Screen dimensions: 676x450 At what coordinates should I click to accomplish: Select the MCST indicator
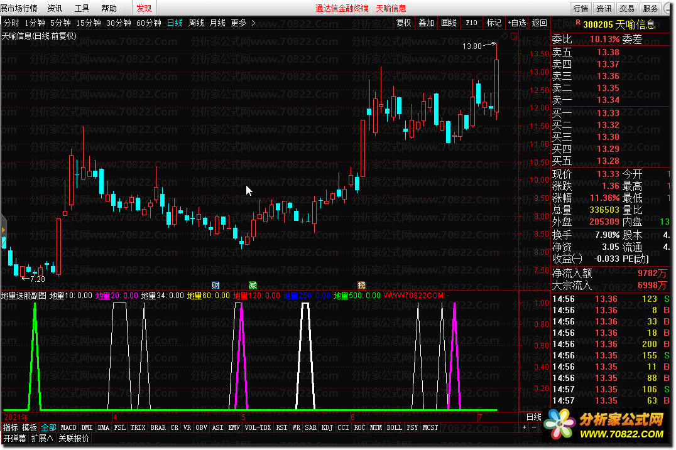click(x=430, y=427)
